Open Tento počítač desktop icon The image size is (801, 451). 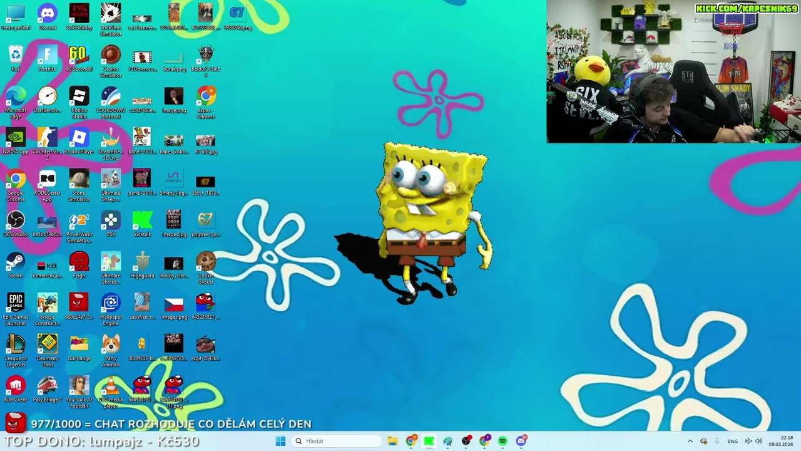16,17
